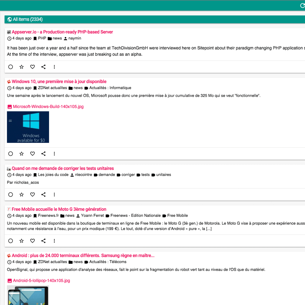
Task: Click the person icon next to author naymin
Action: click(66, 38)
